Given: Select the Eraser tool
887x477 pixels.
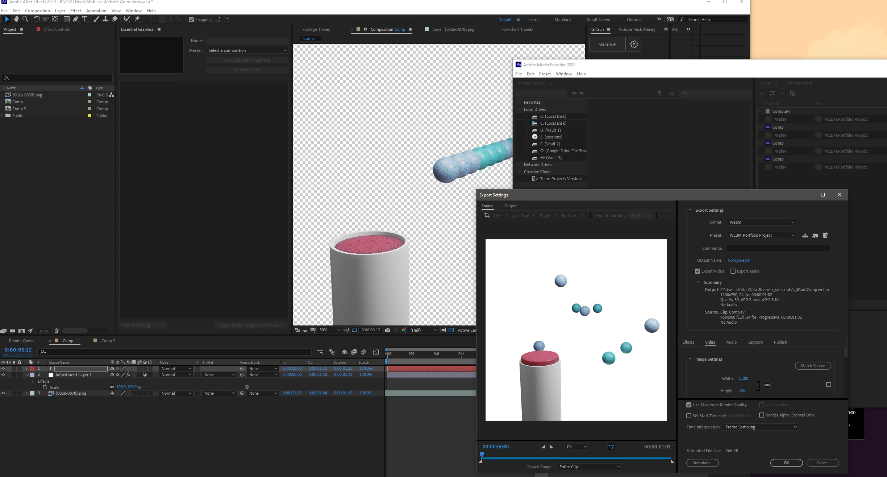Looking at the screenshot, I should click(x=115, y=19).
